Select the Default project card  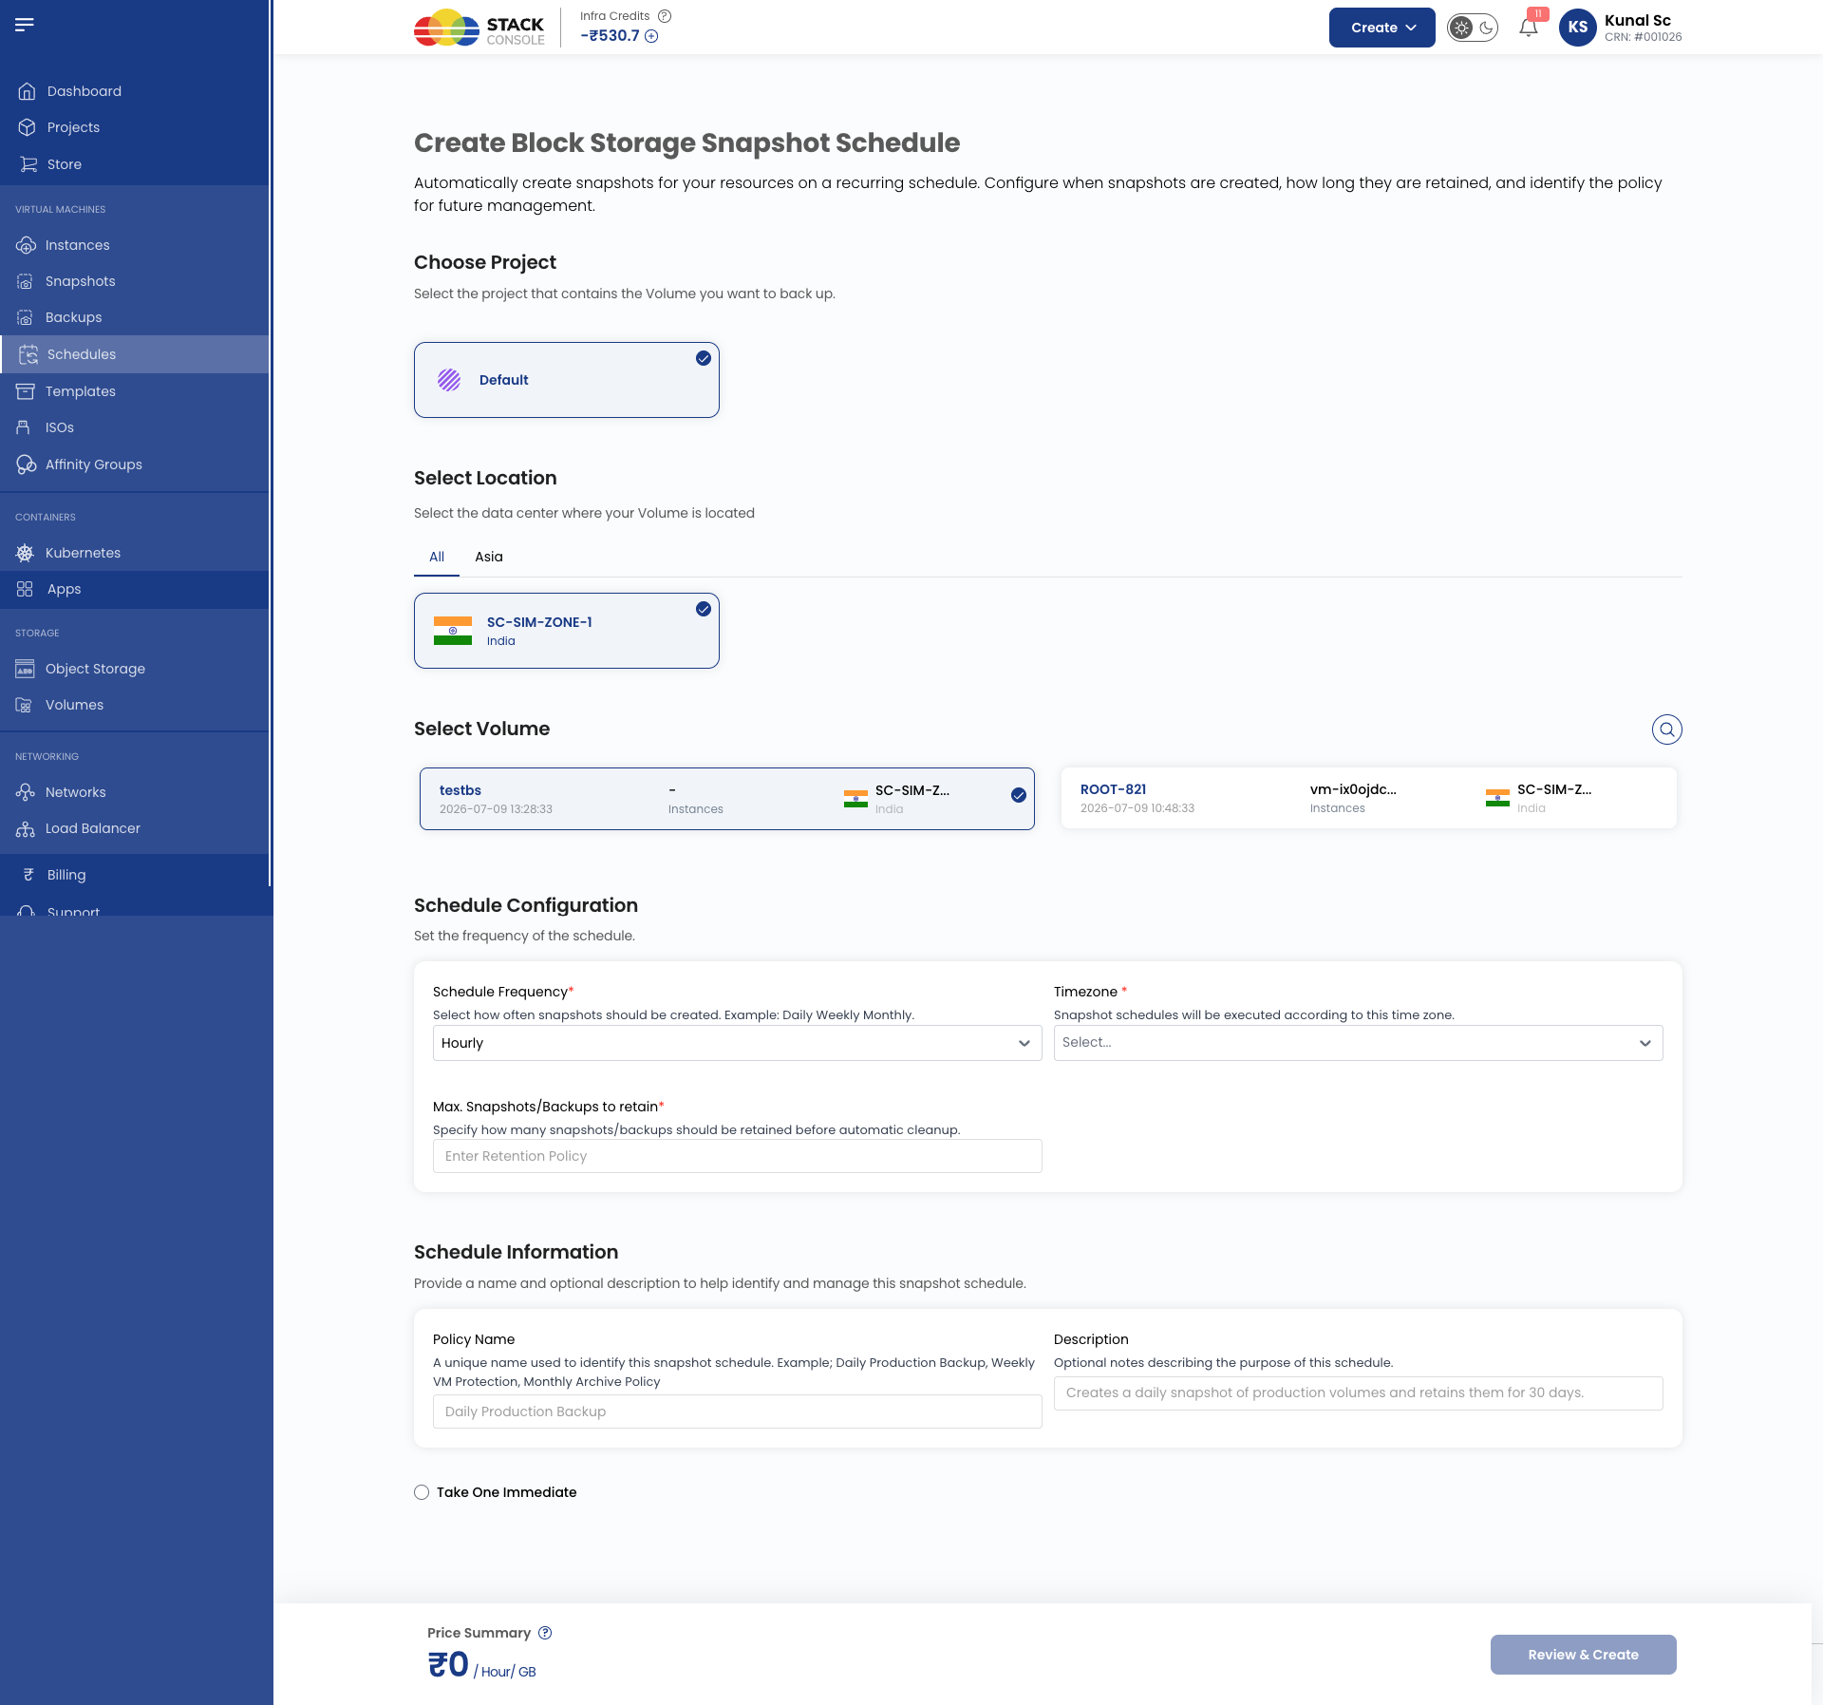pos(567,380)
